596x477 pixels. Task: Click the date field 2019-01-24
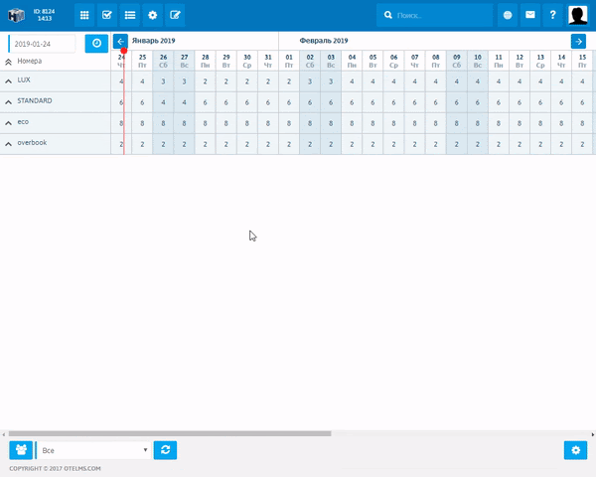click(43, 44)
